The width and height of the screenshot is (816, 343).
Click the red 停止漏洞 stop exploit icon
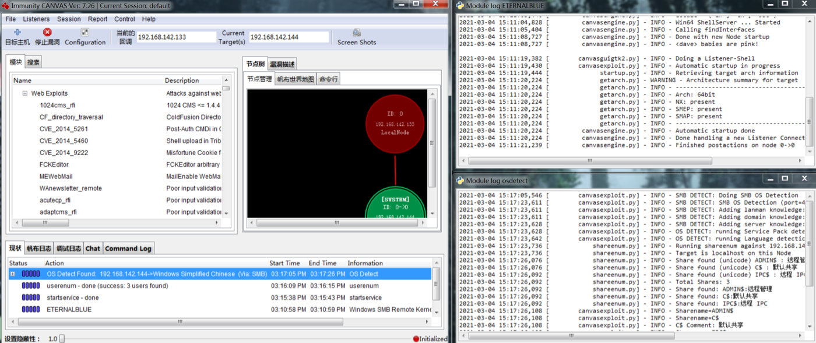point(47,33)
